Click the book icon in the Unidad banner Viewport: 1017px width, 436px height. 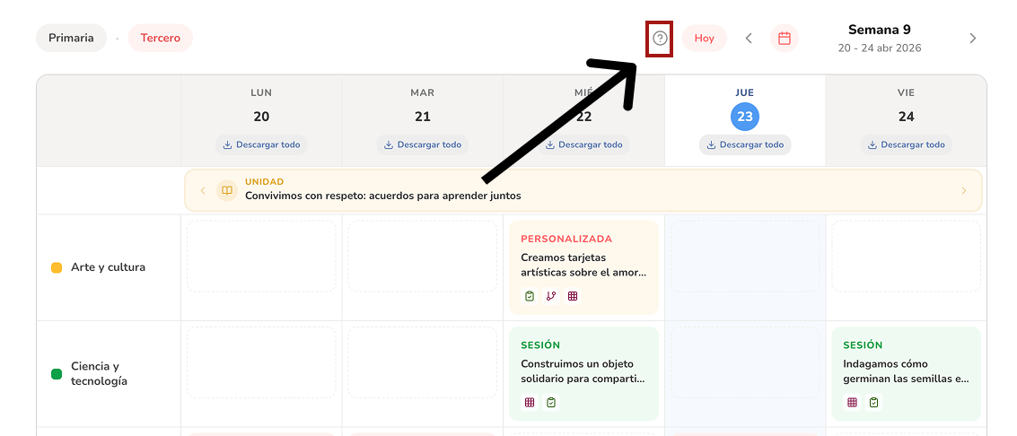coord(227,190)
